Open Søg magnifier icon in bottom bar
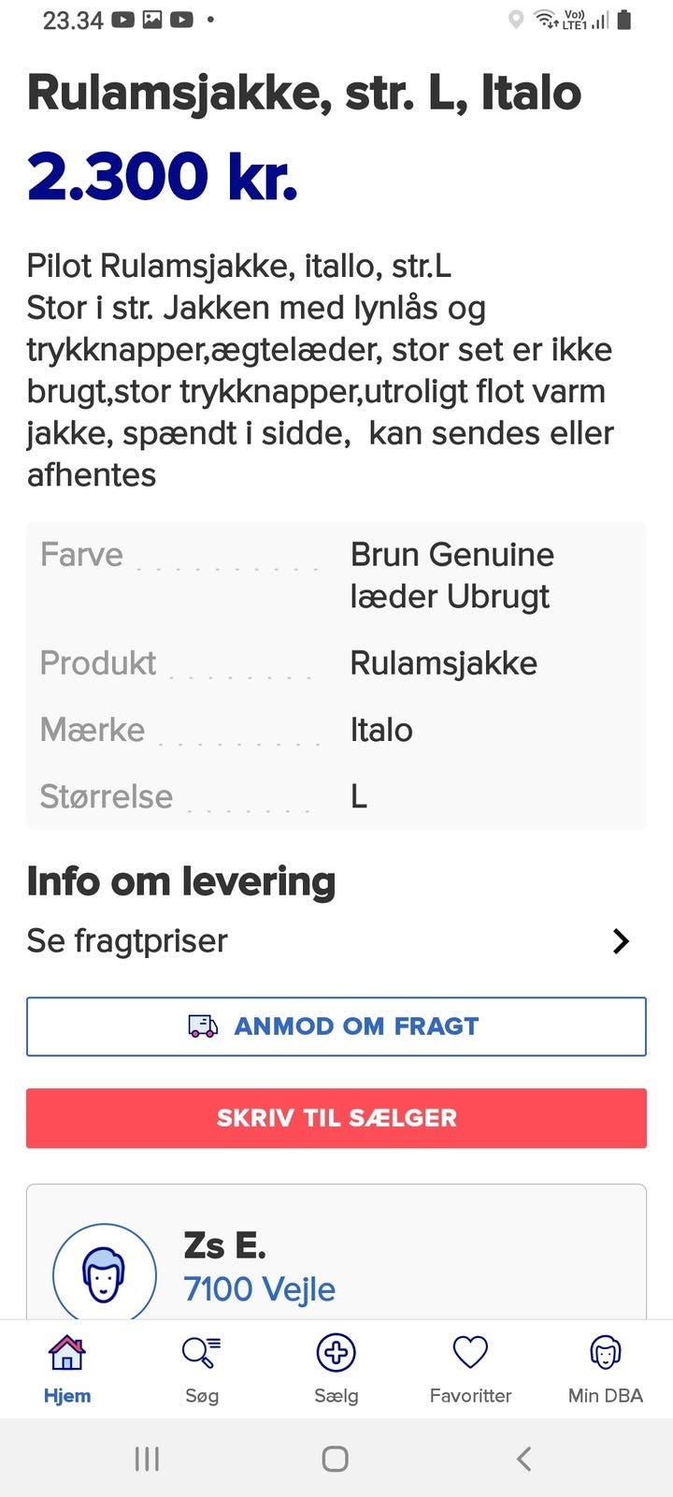 point(201,1353)
